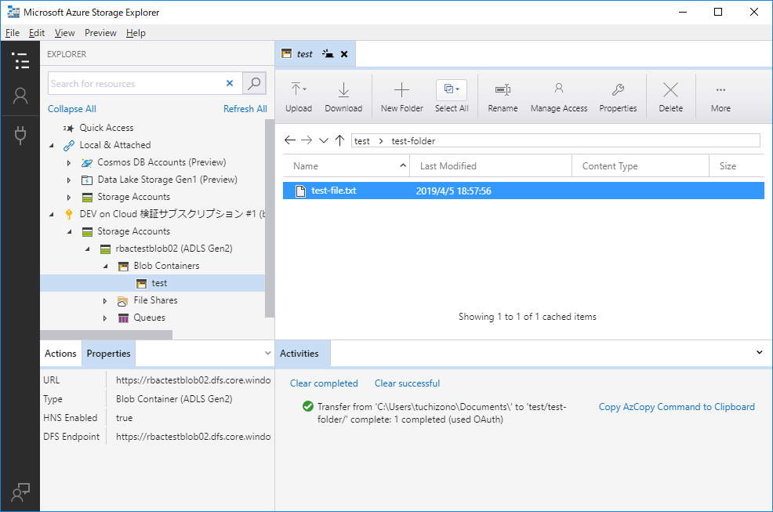Screen dimensions: 773x512
Task: Click the Explorer tree horizontal scrollbar
Action: pyautogui.click(x=107, y=335)
